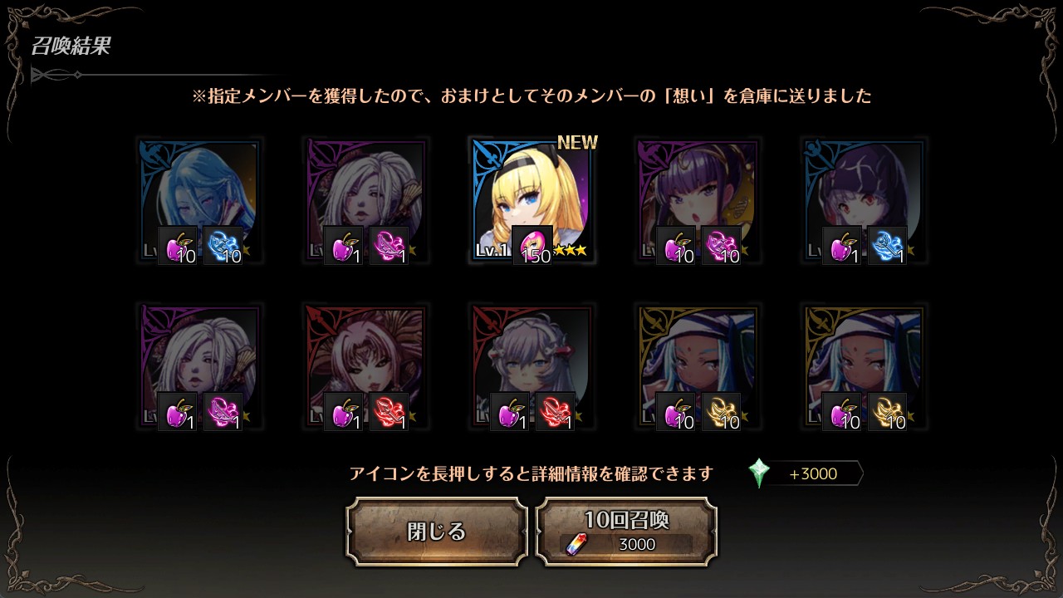Open the hooded red-eyed character portrait
Screen dimensions: 1063x598
pyautogui.click(x=864, y=200)
